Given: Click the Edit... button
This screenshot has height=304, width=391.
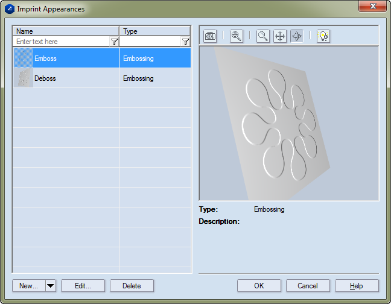Looking at the screenshot, I should [x=83, y=285].
